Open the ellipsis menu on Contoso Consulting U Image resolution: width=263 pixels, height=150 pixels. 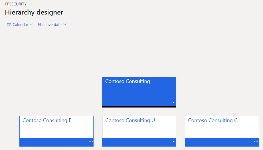tap(173, 141)
